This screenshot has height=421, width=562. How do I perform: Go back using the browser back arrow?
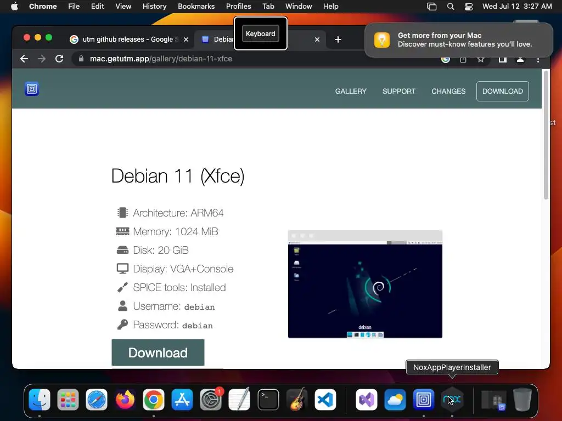pos(24,59)
